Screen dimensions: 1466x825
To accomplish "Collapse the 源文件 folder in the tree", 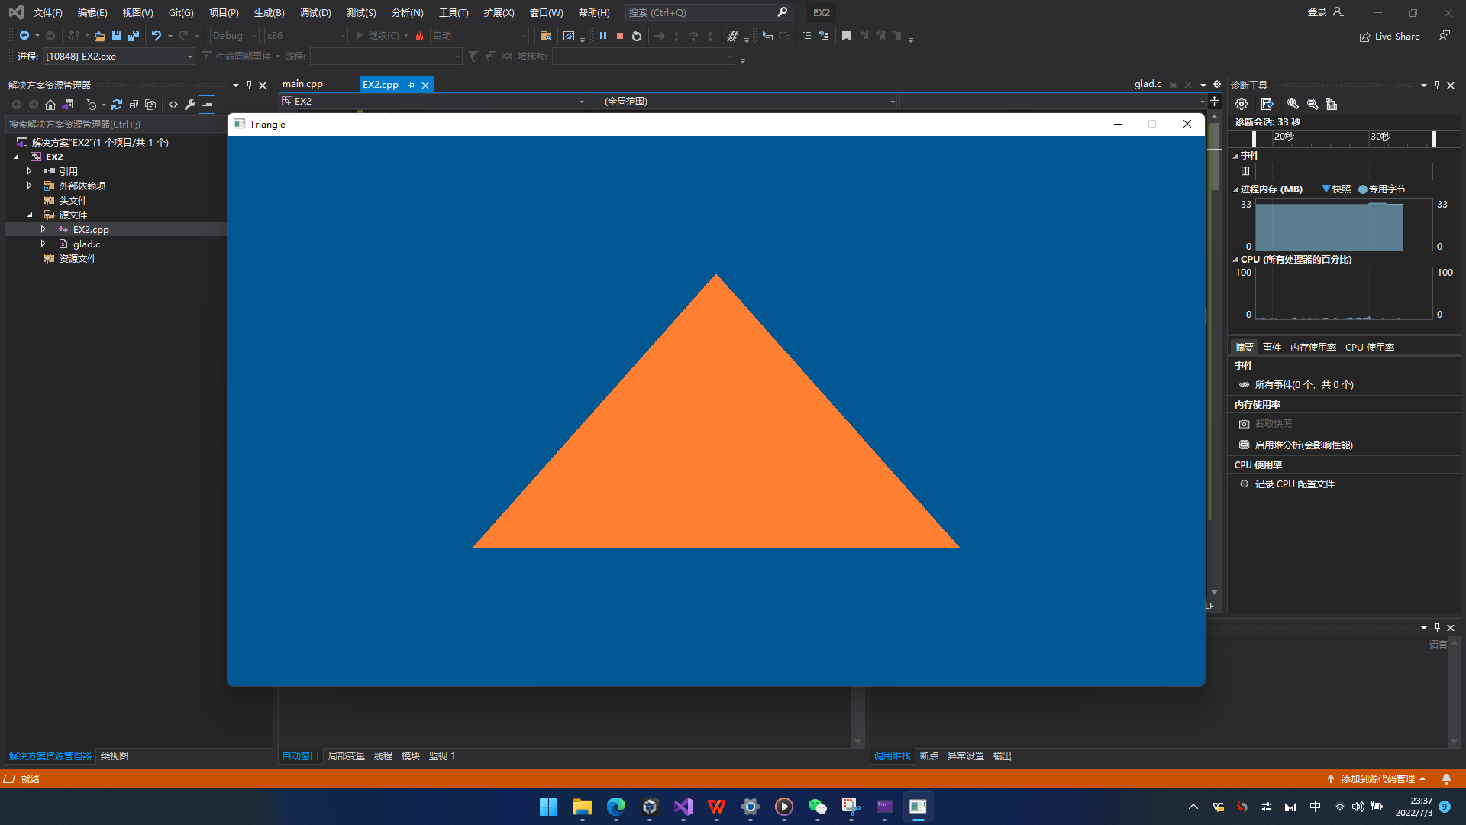I will (30, 215).
